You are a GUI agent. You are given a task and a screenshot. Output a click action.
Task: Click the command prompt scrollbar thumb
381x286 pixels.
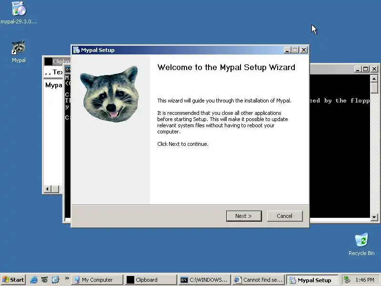[374, 88]
